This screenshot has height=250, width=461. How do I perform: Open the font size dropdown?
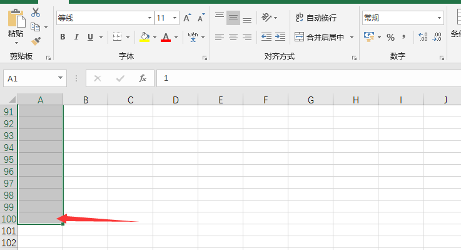(175, 18)
